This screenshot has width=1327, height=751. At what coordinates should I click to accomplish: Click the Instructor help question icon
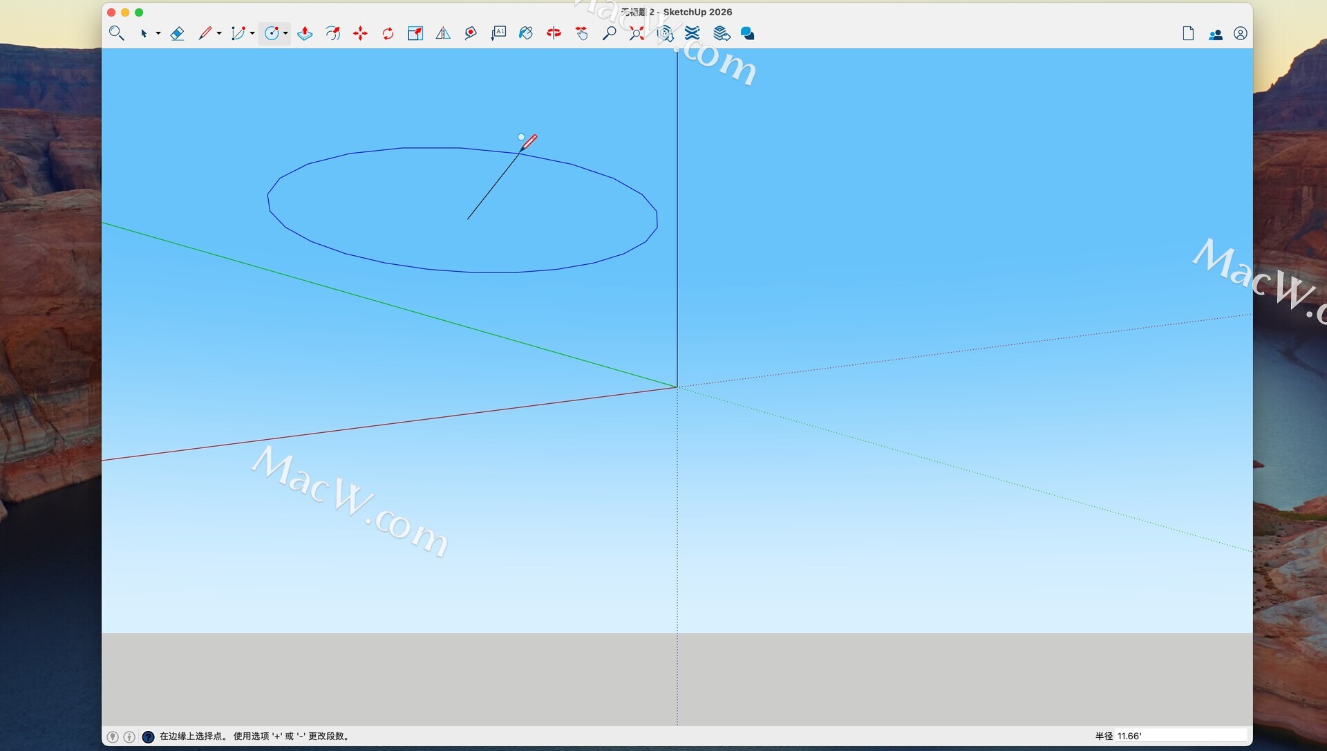tap(148, 736)
